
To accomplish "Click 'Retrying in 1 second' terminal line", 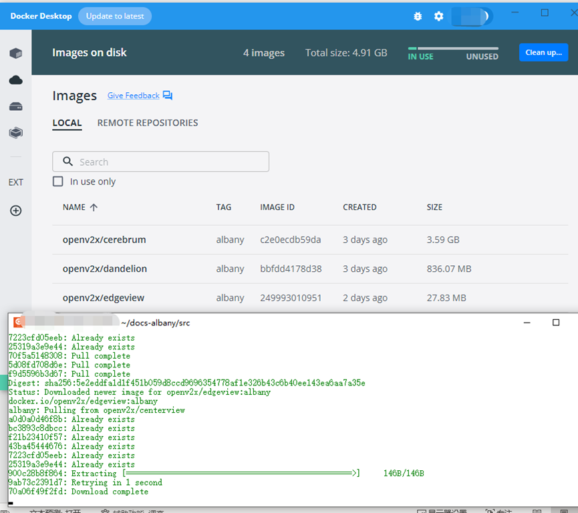I will 85,482.
